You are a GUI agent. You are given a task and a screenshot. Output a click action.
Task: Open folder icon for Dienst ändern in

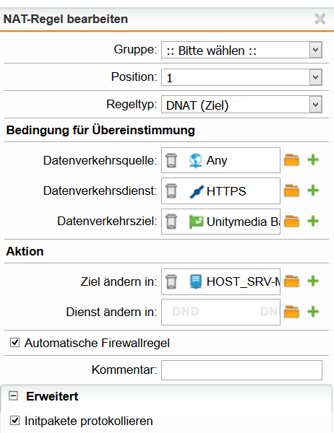(291, 312)
